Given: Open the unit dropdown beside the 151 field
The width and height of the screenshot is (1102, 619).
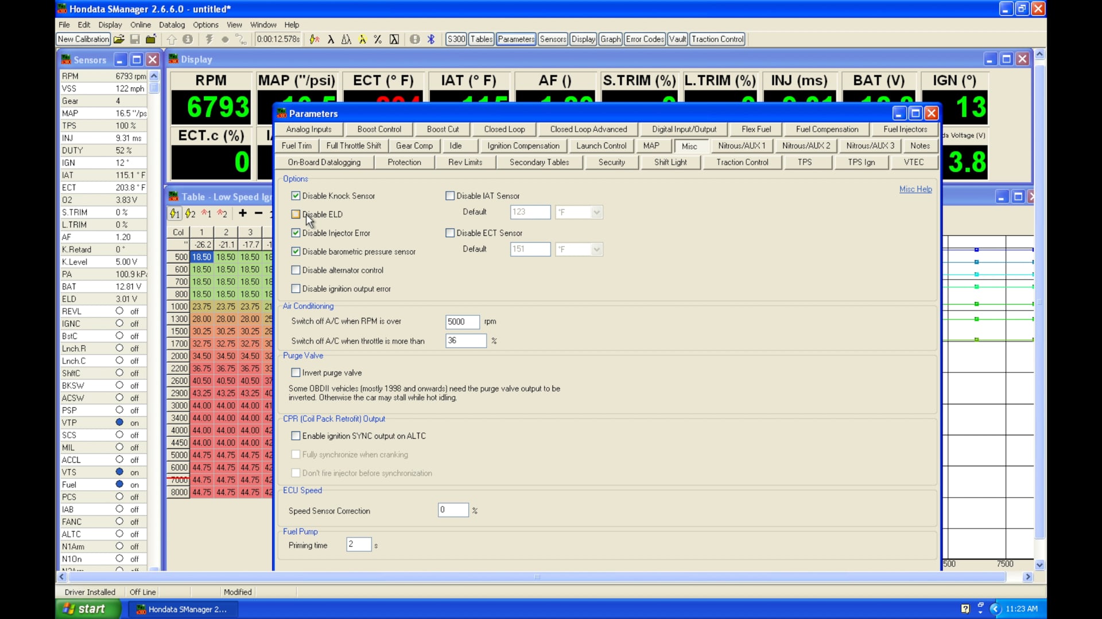Looking at the screenshot, I should 597,249.
